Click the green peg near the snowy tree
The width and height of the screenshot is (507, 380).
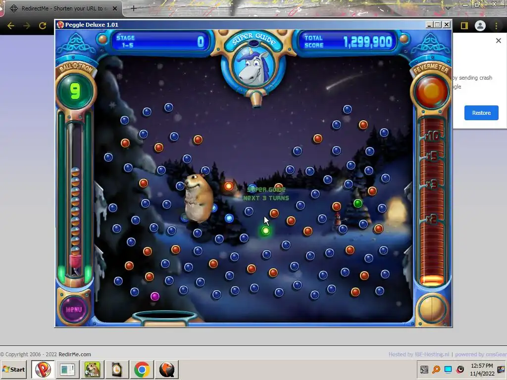pos(357,203)
